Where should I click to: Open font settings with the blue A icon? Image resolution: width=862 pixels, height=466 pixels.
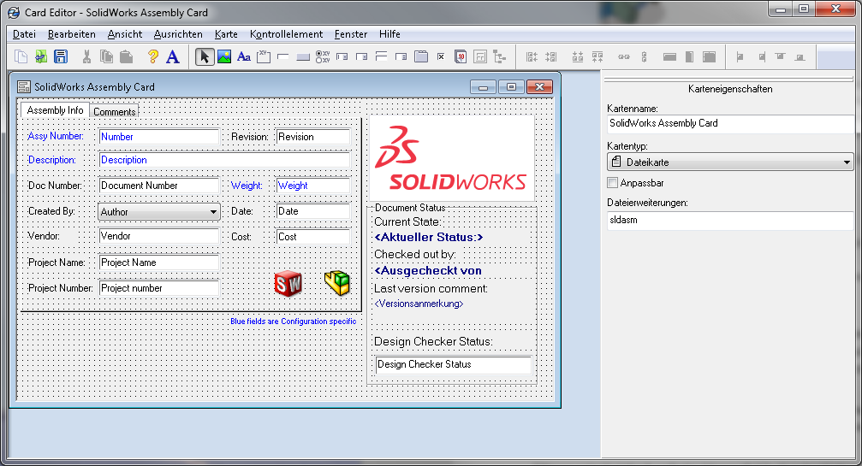pyautogui.click(x=173, y=56)
